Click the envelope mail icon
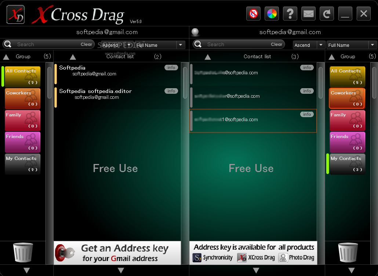The width and height of the screenshot is (378, 276). [308, 14]
